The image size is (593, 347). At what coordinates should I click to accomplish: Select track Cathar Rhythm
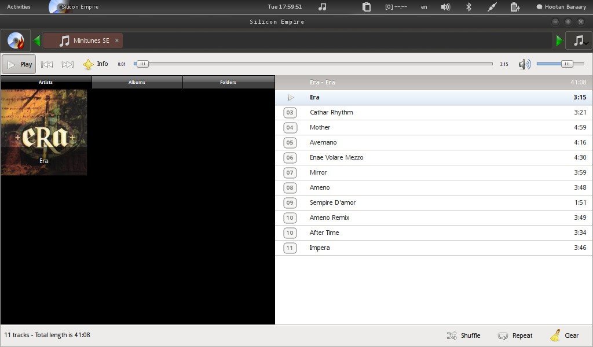434,113
